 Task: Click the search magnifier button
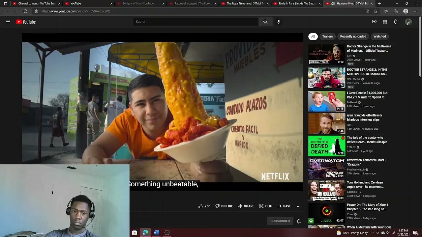click(265, 22)
